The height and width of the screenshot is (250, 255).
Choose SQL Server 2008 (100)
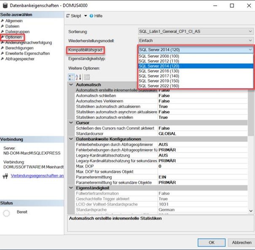pos(196,56)
